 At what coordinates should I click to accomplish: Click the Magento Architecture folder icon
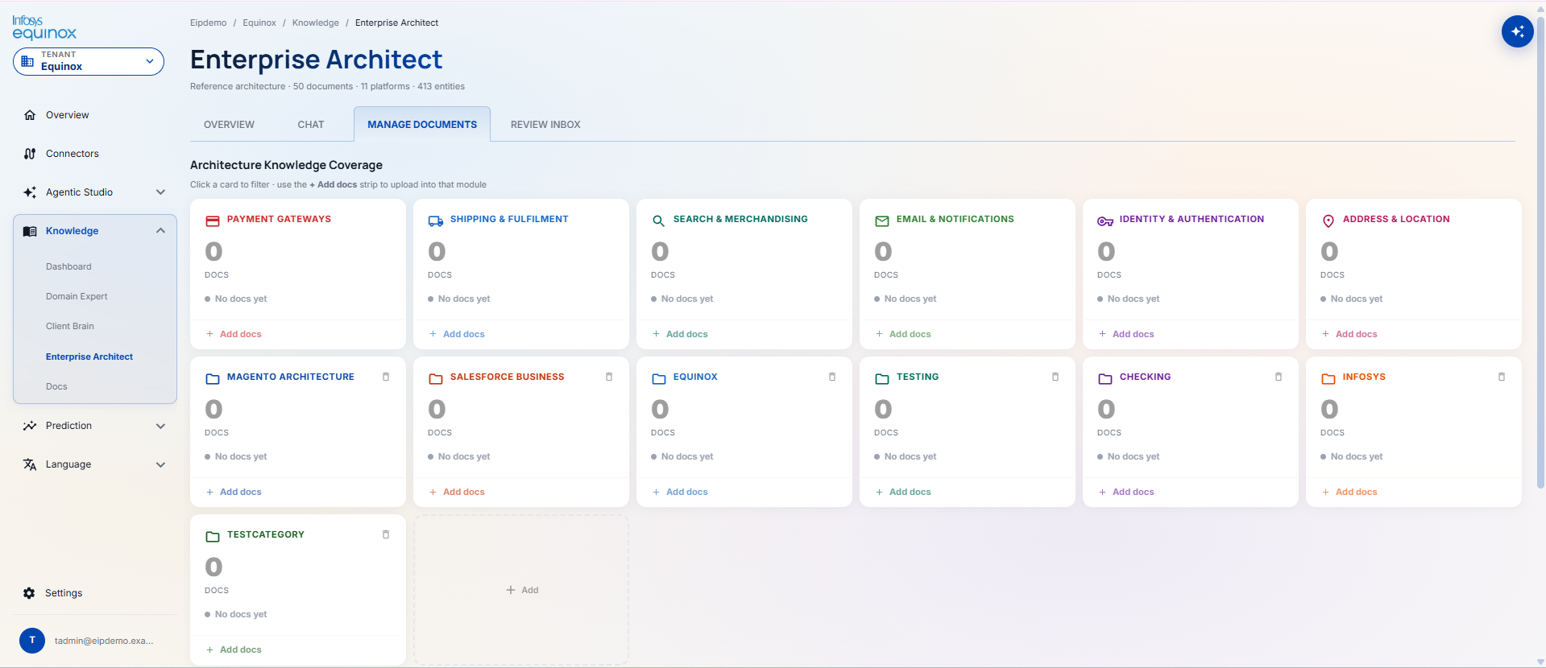213,378
